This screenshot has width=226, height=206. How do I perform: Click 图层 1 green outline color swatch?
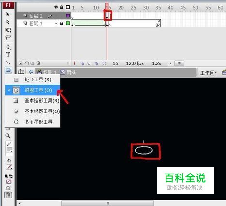point(68,23)
